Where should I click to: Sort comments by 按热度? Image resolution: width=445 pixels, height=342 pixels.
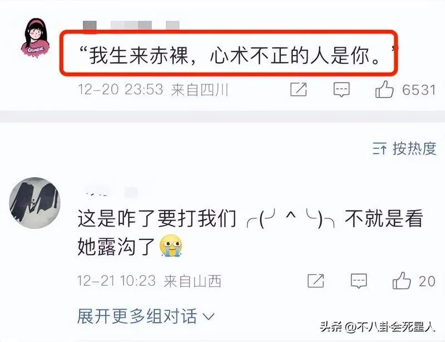[x=414, y=148]
